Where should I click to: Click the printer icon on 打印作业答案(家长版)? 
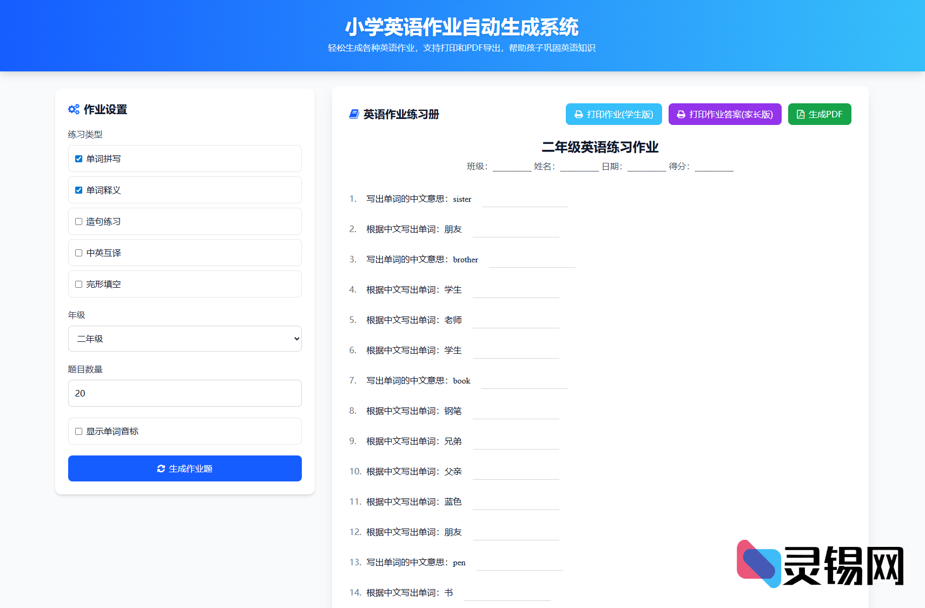pos(680,114)
